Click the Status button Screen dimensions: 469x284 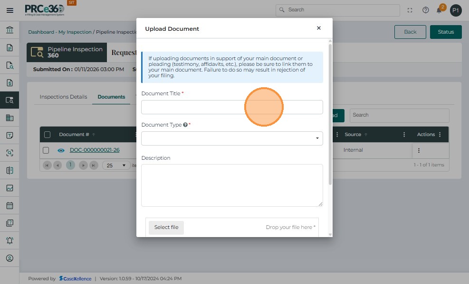[x=446, y=32]
